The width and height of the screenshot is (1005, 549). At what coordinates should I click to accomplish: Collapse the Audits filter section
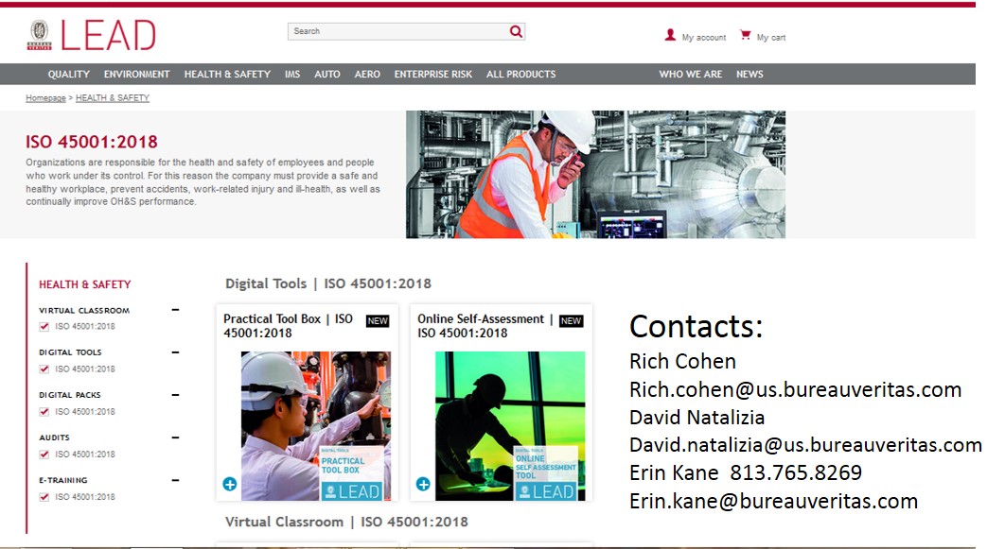(175, 437)
